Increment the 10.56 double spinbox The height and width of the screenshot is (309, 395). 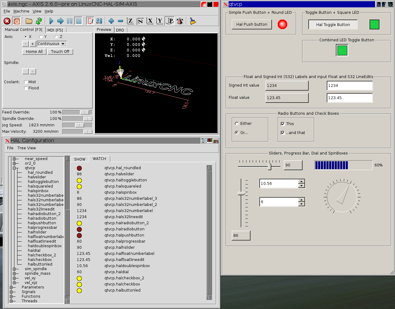click(302, 181)
